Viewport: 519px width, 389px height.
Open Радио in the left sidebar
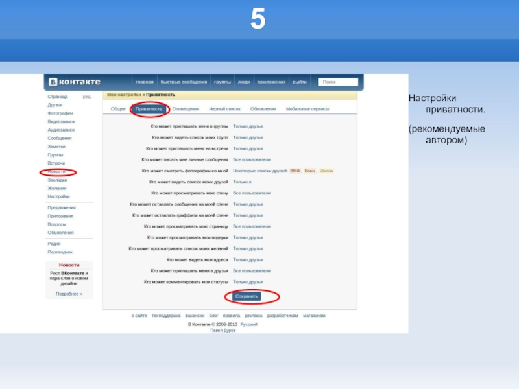coord(54,244)
